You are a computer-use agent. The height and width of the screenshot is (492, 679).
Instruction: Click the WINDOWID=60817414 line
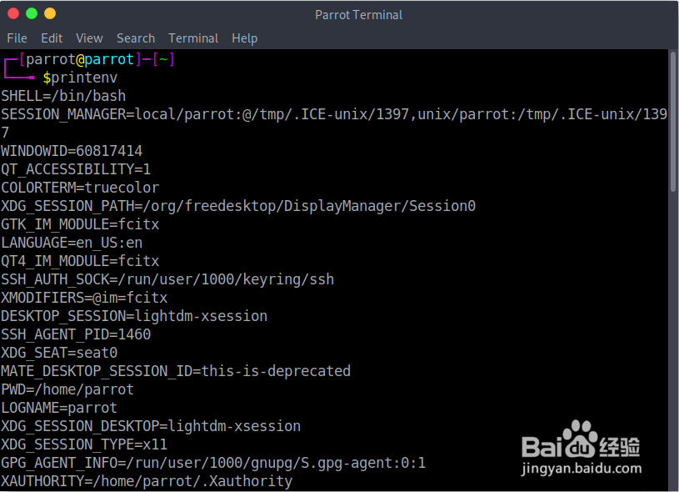[x=72, y=151]
